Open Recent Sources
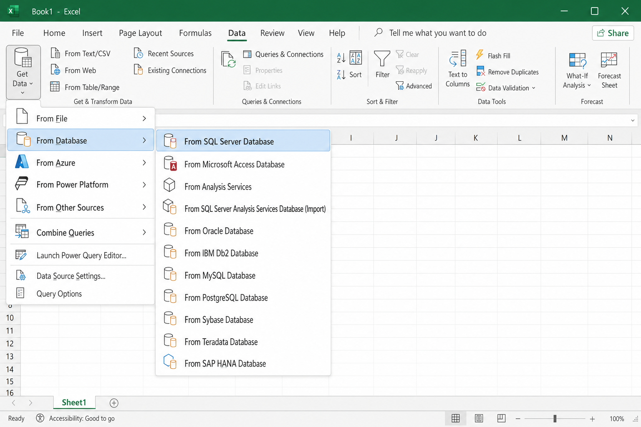This screenshot has height=427, width=641. (164, 53)
